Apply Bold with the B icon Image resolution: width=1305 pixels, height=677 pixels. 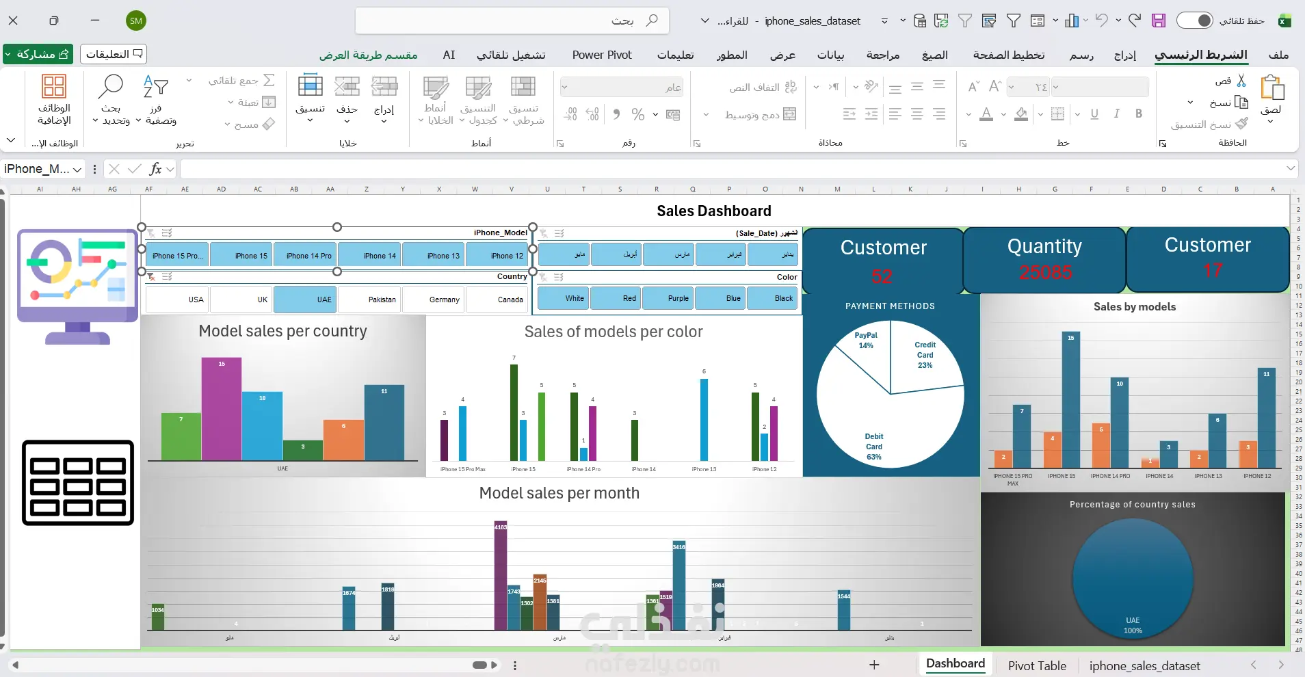[x=1139, y=114]
